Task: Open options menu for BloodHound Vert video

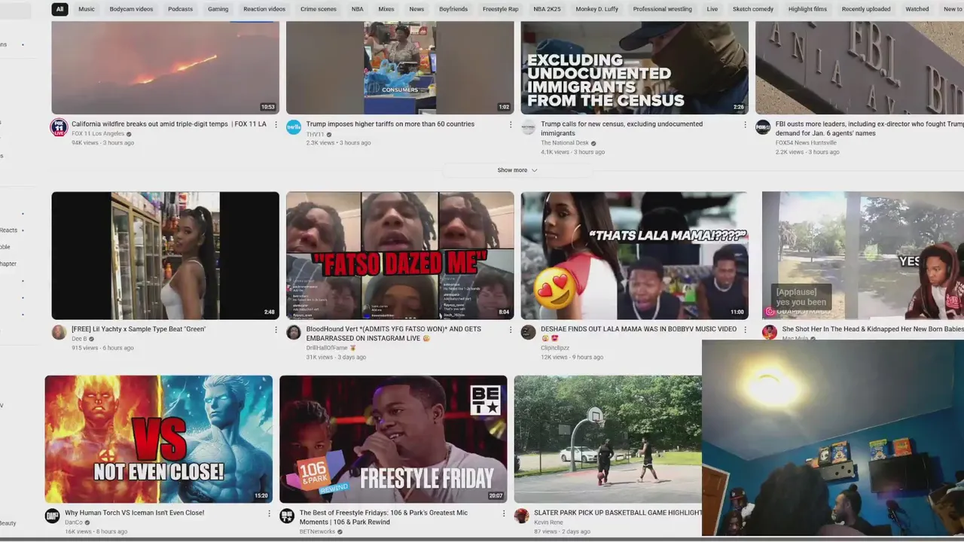Action: click(511, 330)
